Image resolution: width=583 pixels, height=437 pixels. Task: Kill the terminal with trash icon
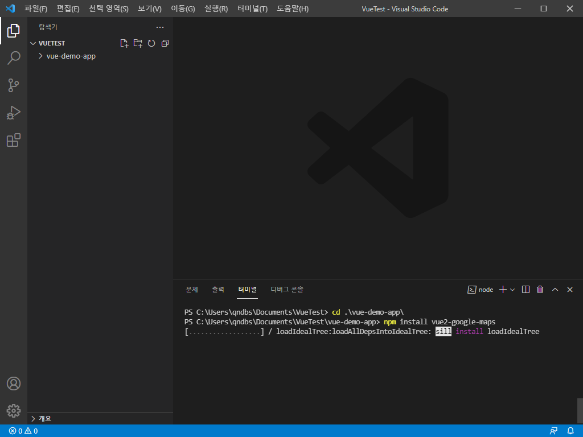540,290
